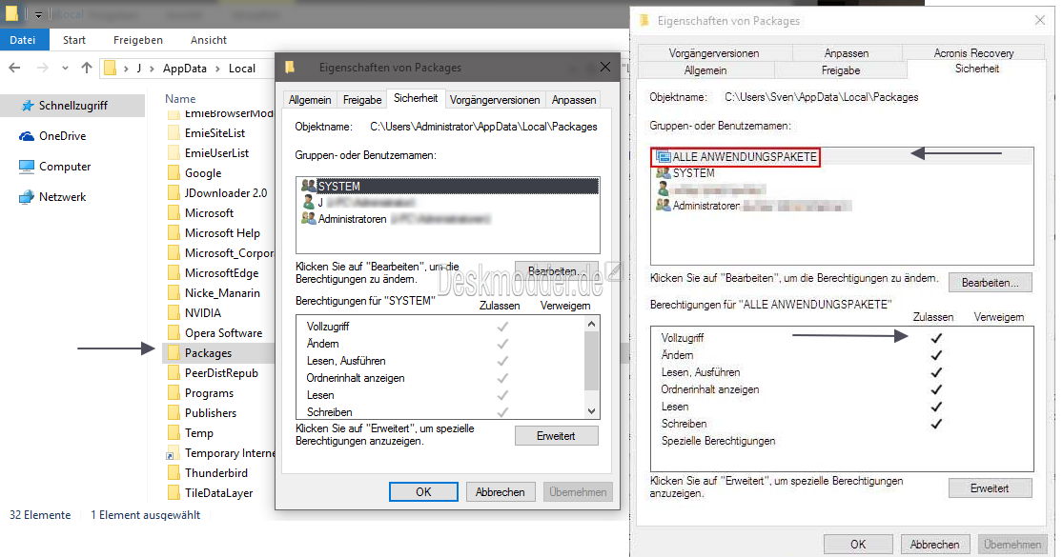Open the blue Datei menu

pyautogui.click(x=23, y=40)
